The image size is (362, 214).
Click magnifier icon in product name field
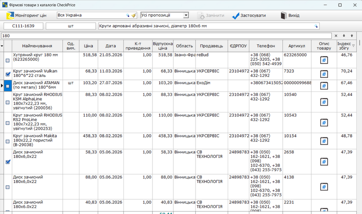(x=316, y=26)
